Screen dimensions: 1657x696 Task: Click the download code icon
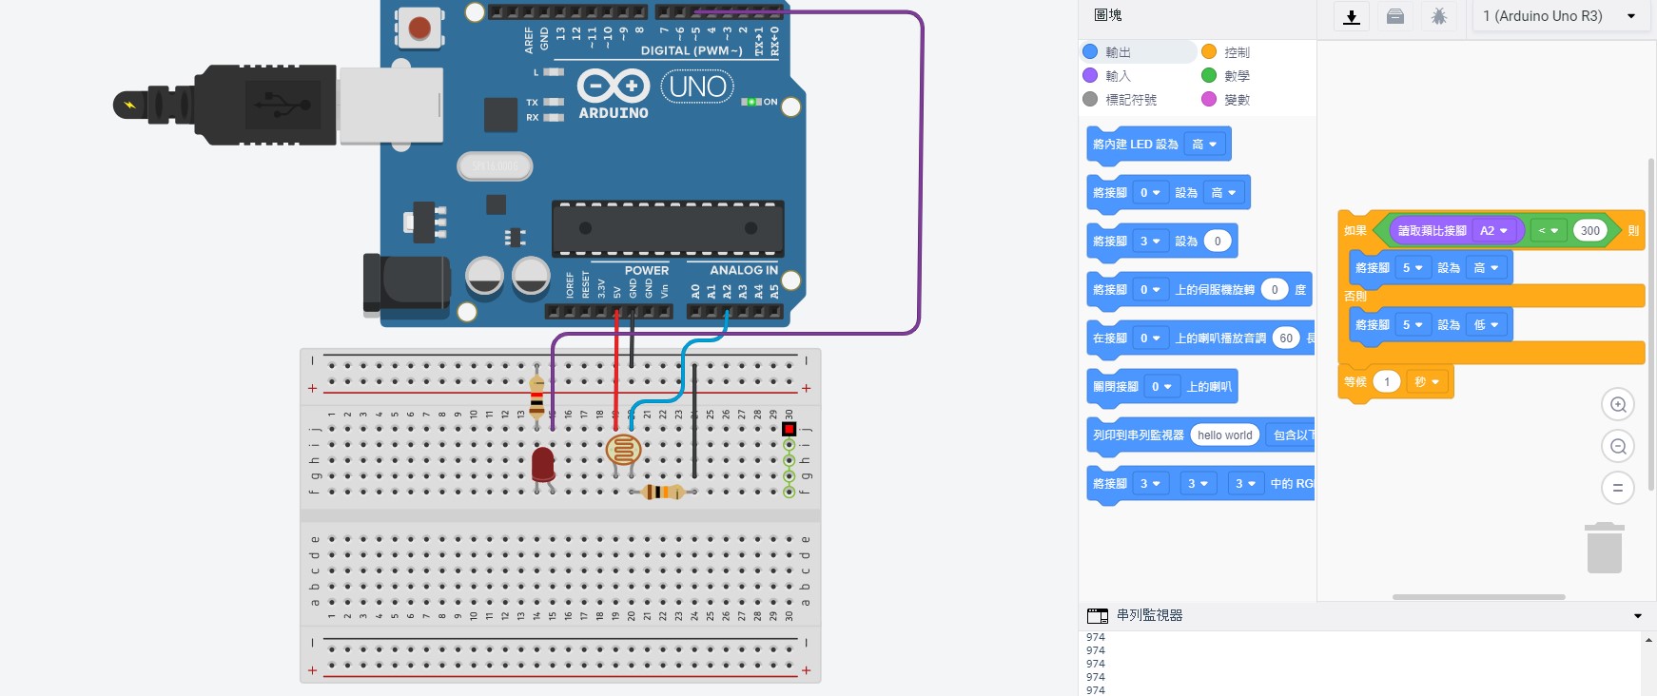[1351, 16]
